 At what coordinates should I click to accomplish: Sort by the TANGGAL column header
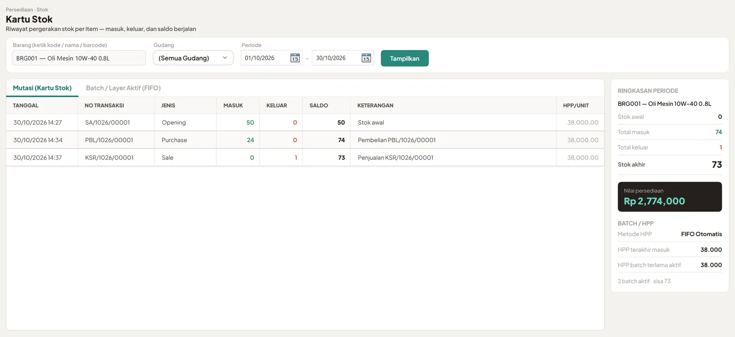[26, 105]
